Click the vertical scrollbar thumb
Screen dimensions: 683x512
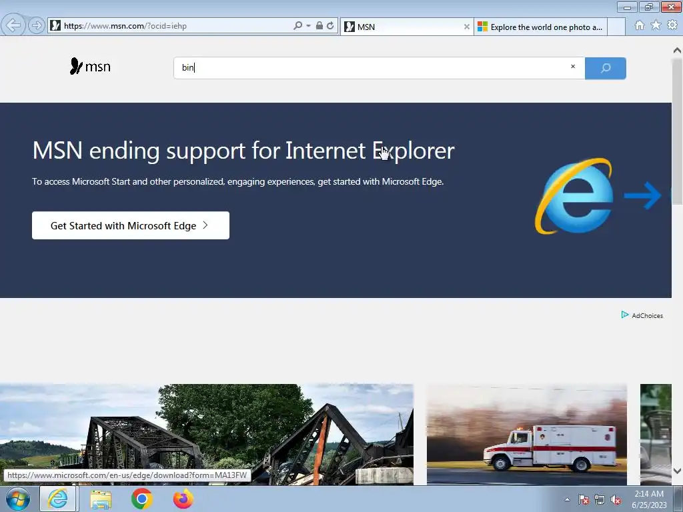pyautogui.click(x=678, y=131)
